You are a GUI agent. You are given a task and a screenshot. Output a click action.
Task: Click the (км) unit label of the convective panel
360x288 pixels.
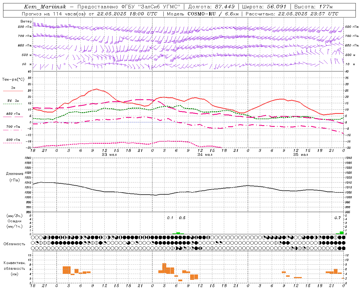pyautogui.click(x=15, y=274)
